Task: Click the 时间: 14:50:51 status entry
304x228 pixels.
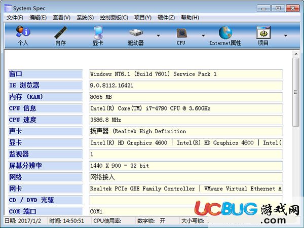Action: 66,221
